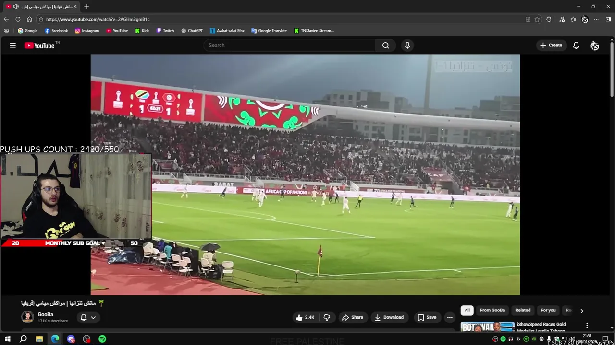Select the For you filter chip
The image size is (615, 345).
click(x=548, y=310)
